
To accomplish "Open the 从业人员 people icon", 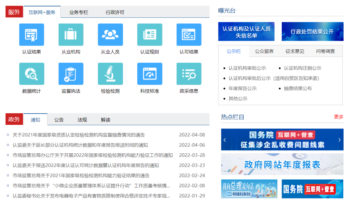I will point(110,35).
